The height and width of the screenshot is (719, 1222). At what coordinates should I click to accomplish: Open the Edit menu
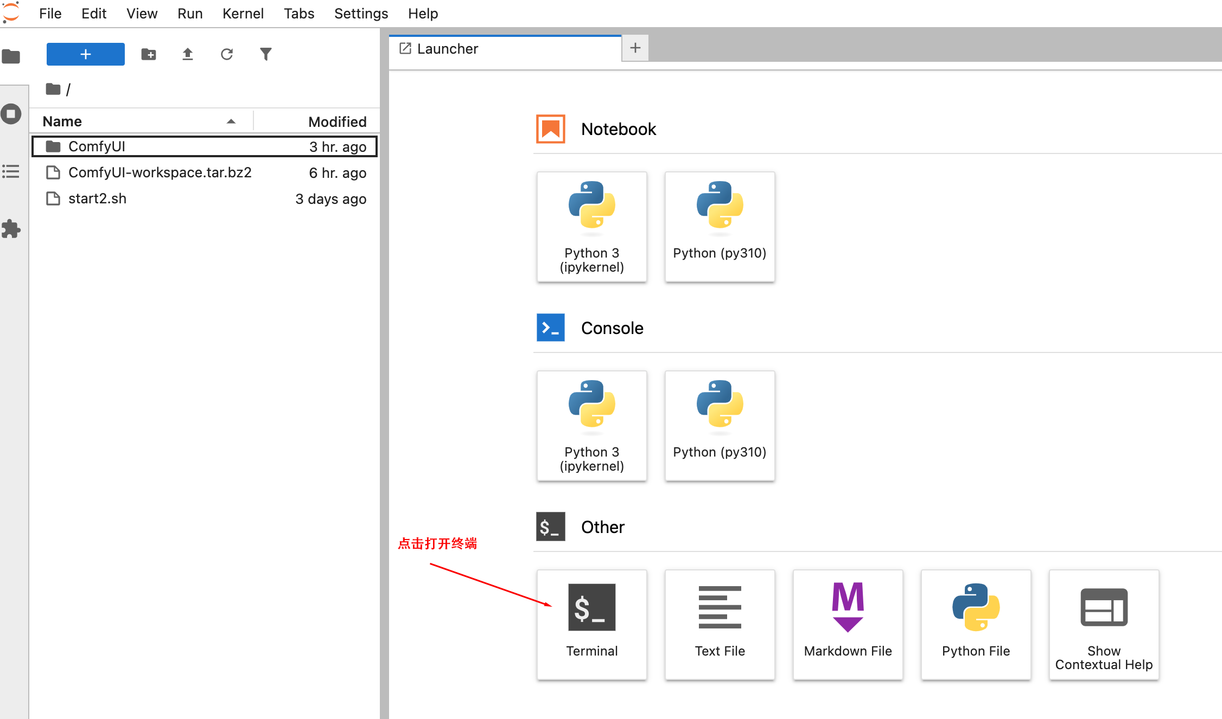(94, 14)
